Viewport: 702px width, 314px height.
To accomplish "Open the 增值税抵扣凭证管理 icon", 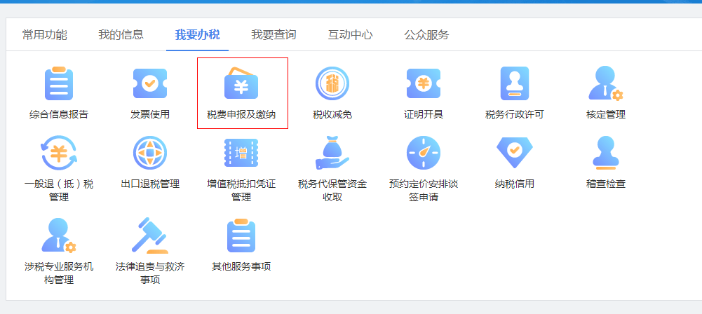I will coord(241,153).
